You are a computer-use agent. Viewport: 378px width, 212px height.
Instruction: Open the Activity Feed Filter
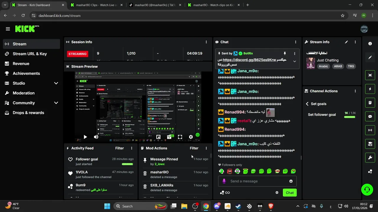tap(120, 148)
